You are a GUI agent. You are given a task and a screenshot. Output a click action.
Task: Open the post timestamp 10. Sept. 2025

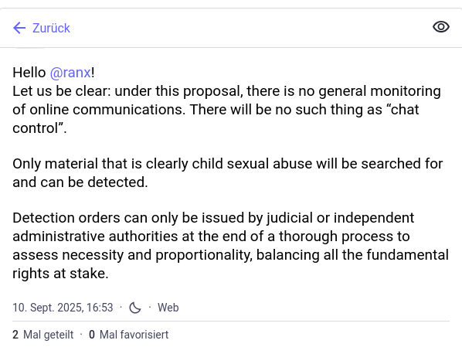(63, 308)
